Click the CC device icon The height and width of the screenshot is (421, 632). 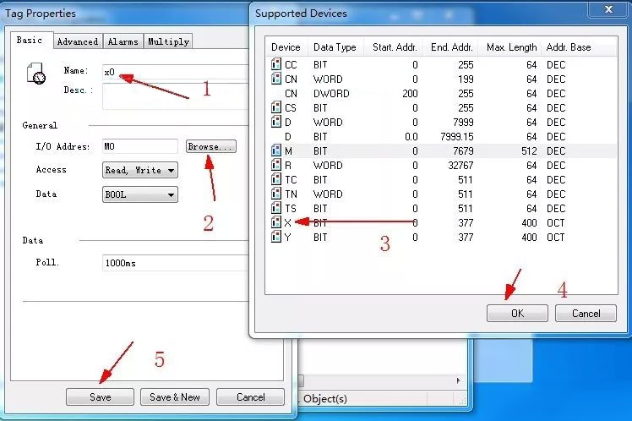tap(275, 64)
